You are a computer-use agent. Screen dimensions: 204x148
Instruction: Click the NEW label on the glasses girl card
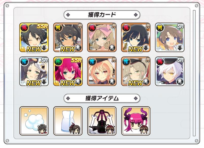pyautogui.click(x=135, y=83)
